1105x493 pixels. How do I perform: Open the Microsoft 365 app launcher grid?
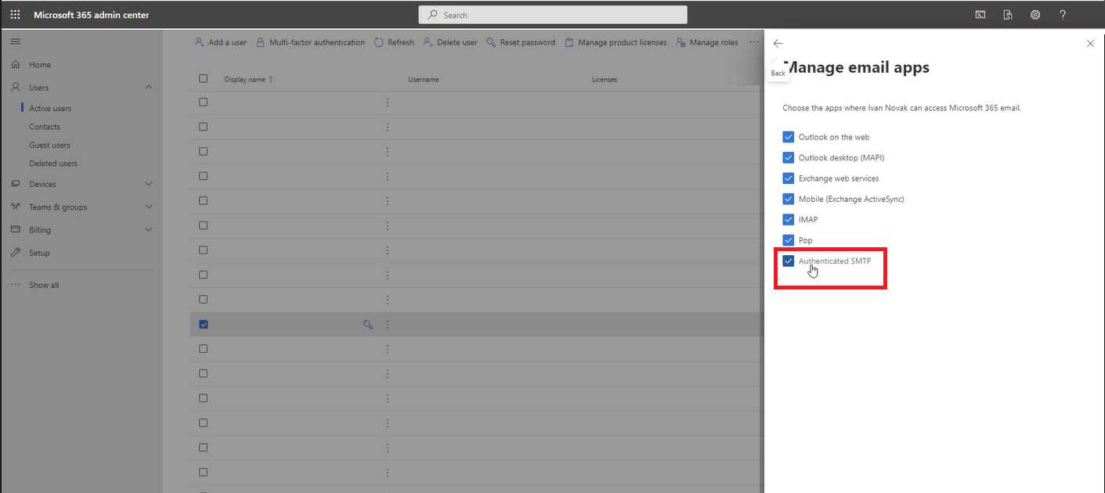pos(14,13)
